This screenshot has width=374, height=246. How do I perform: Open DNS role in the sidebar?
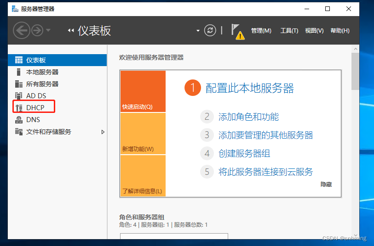33,120
